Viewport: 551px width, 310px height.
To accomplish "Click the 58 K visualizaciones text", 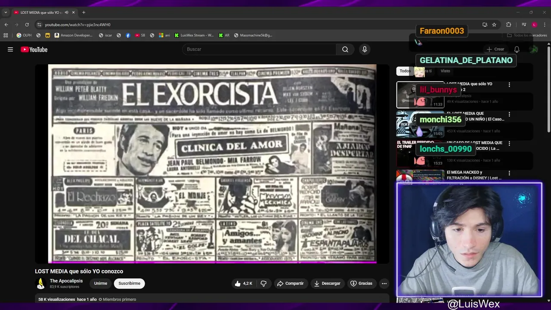I will [x=56, y=299].
